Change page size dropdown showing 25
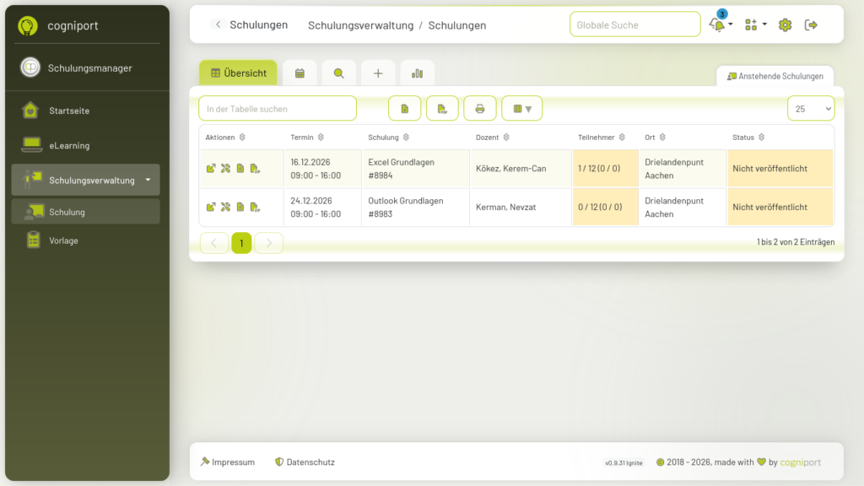Image resolution: width=864 pixels, height=486 pixels. point(811,109)
